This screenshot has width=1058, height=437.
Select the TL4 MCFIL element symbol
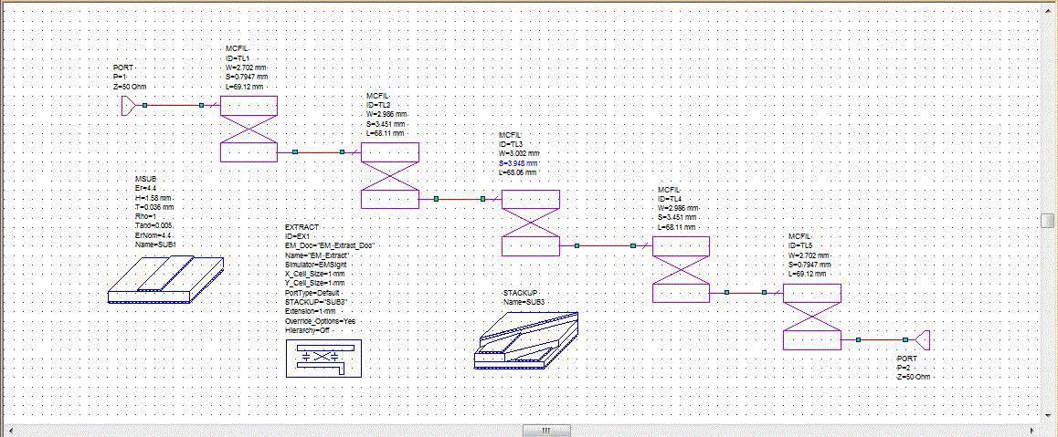(680, 269)
